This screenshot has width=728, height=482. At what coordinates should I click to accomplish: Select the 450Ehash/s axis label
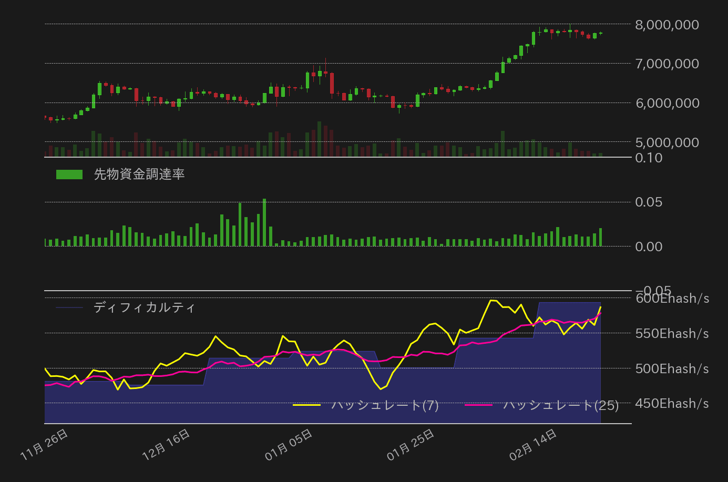672,404
